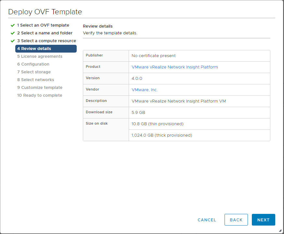The width and height of the screenshot is (284, 234).
Task: Open the VMware vRealize Network Insight Platform link
Action: [x=174, y=67]
